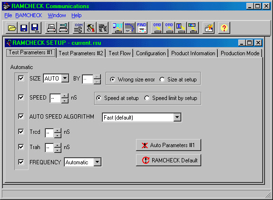Image resolution: width=273 pixels, height=200 pixels.
Task: Toggle the automatic SPEED checkbox
Action: pos(21,97)
